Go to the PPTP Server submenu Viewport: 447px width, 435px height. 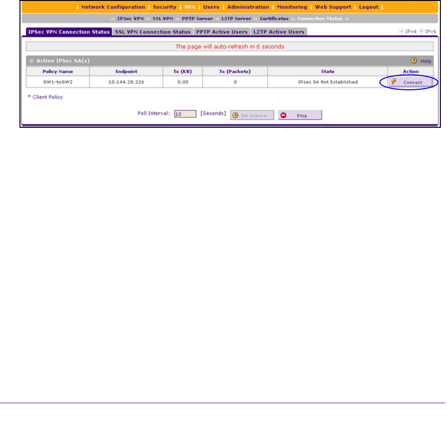click(197, 19)
